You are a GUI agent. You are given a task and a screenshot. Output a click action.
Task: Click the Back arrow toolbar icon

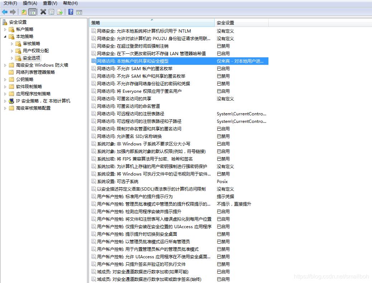[5, 12]
